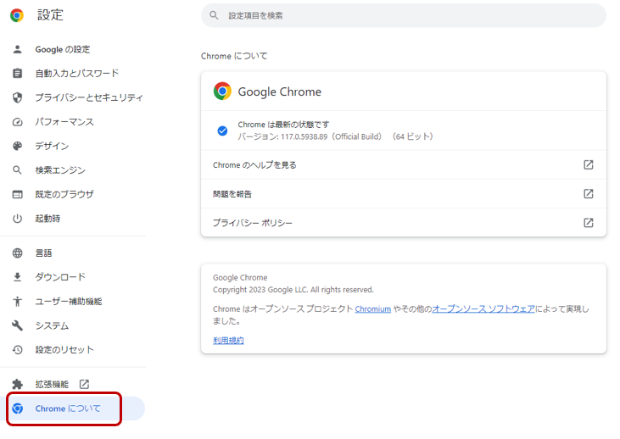
Task: Click the Chrome logo beside 設定 title
Action: pyautogui.click(x=17, y=15)
